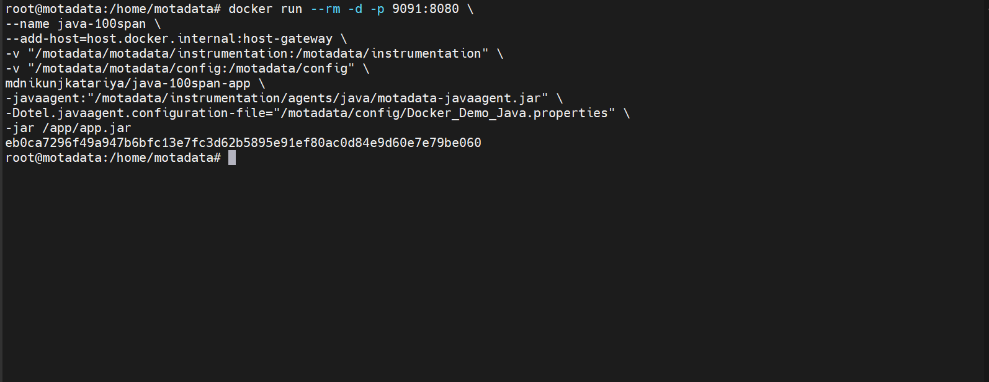Click the container ID hash output line
This screenshot has height=382, width=989.
(x=243, y=143)
